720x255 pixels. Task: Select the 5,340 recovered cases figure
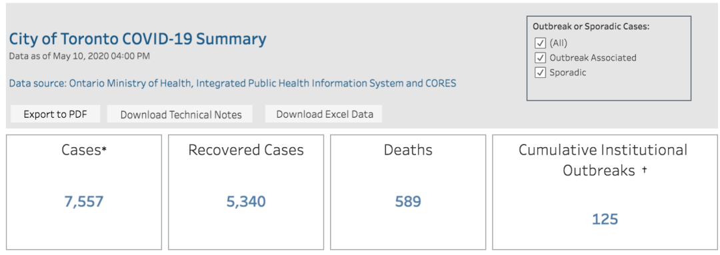click(x=245, y=201)
